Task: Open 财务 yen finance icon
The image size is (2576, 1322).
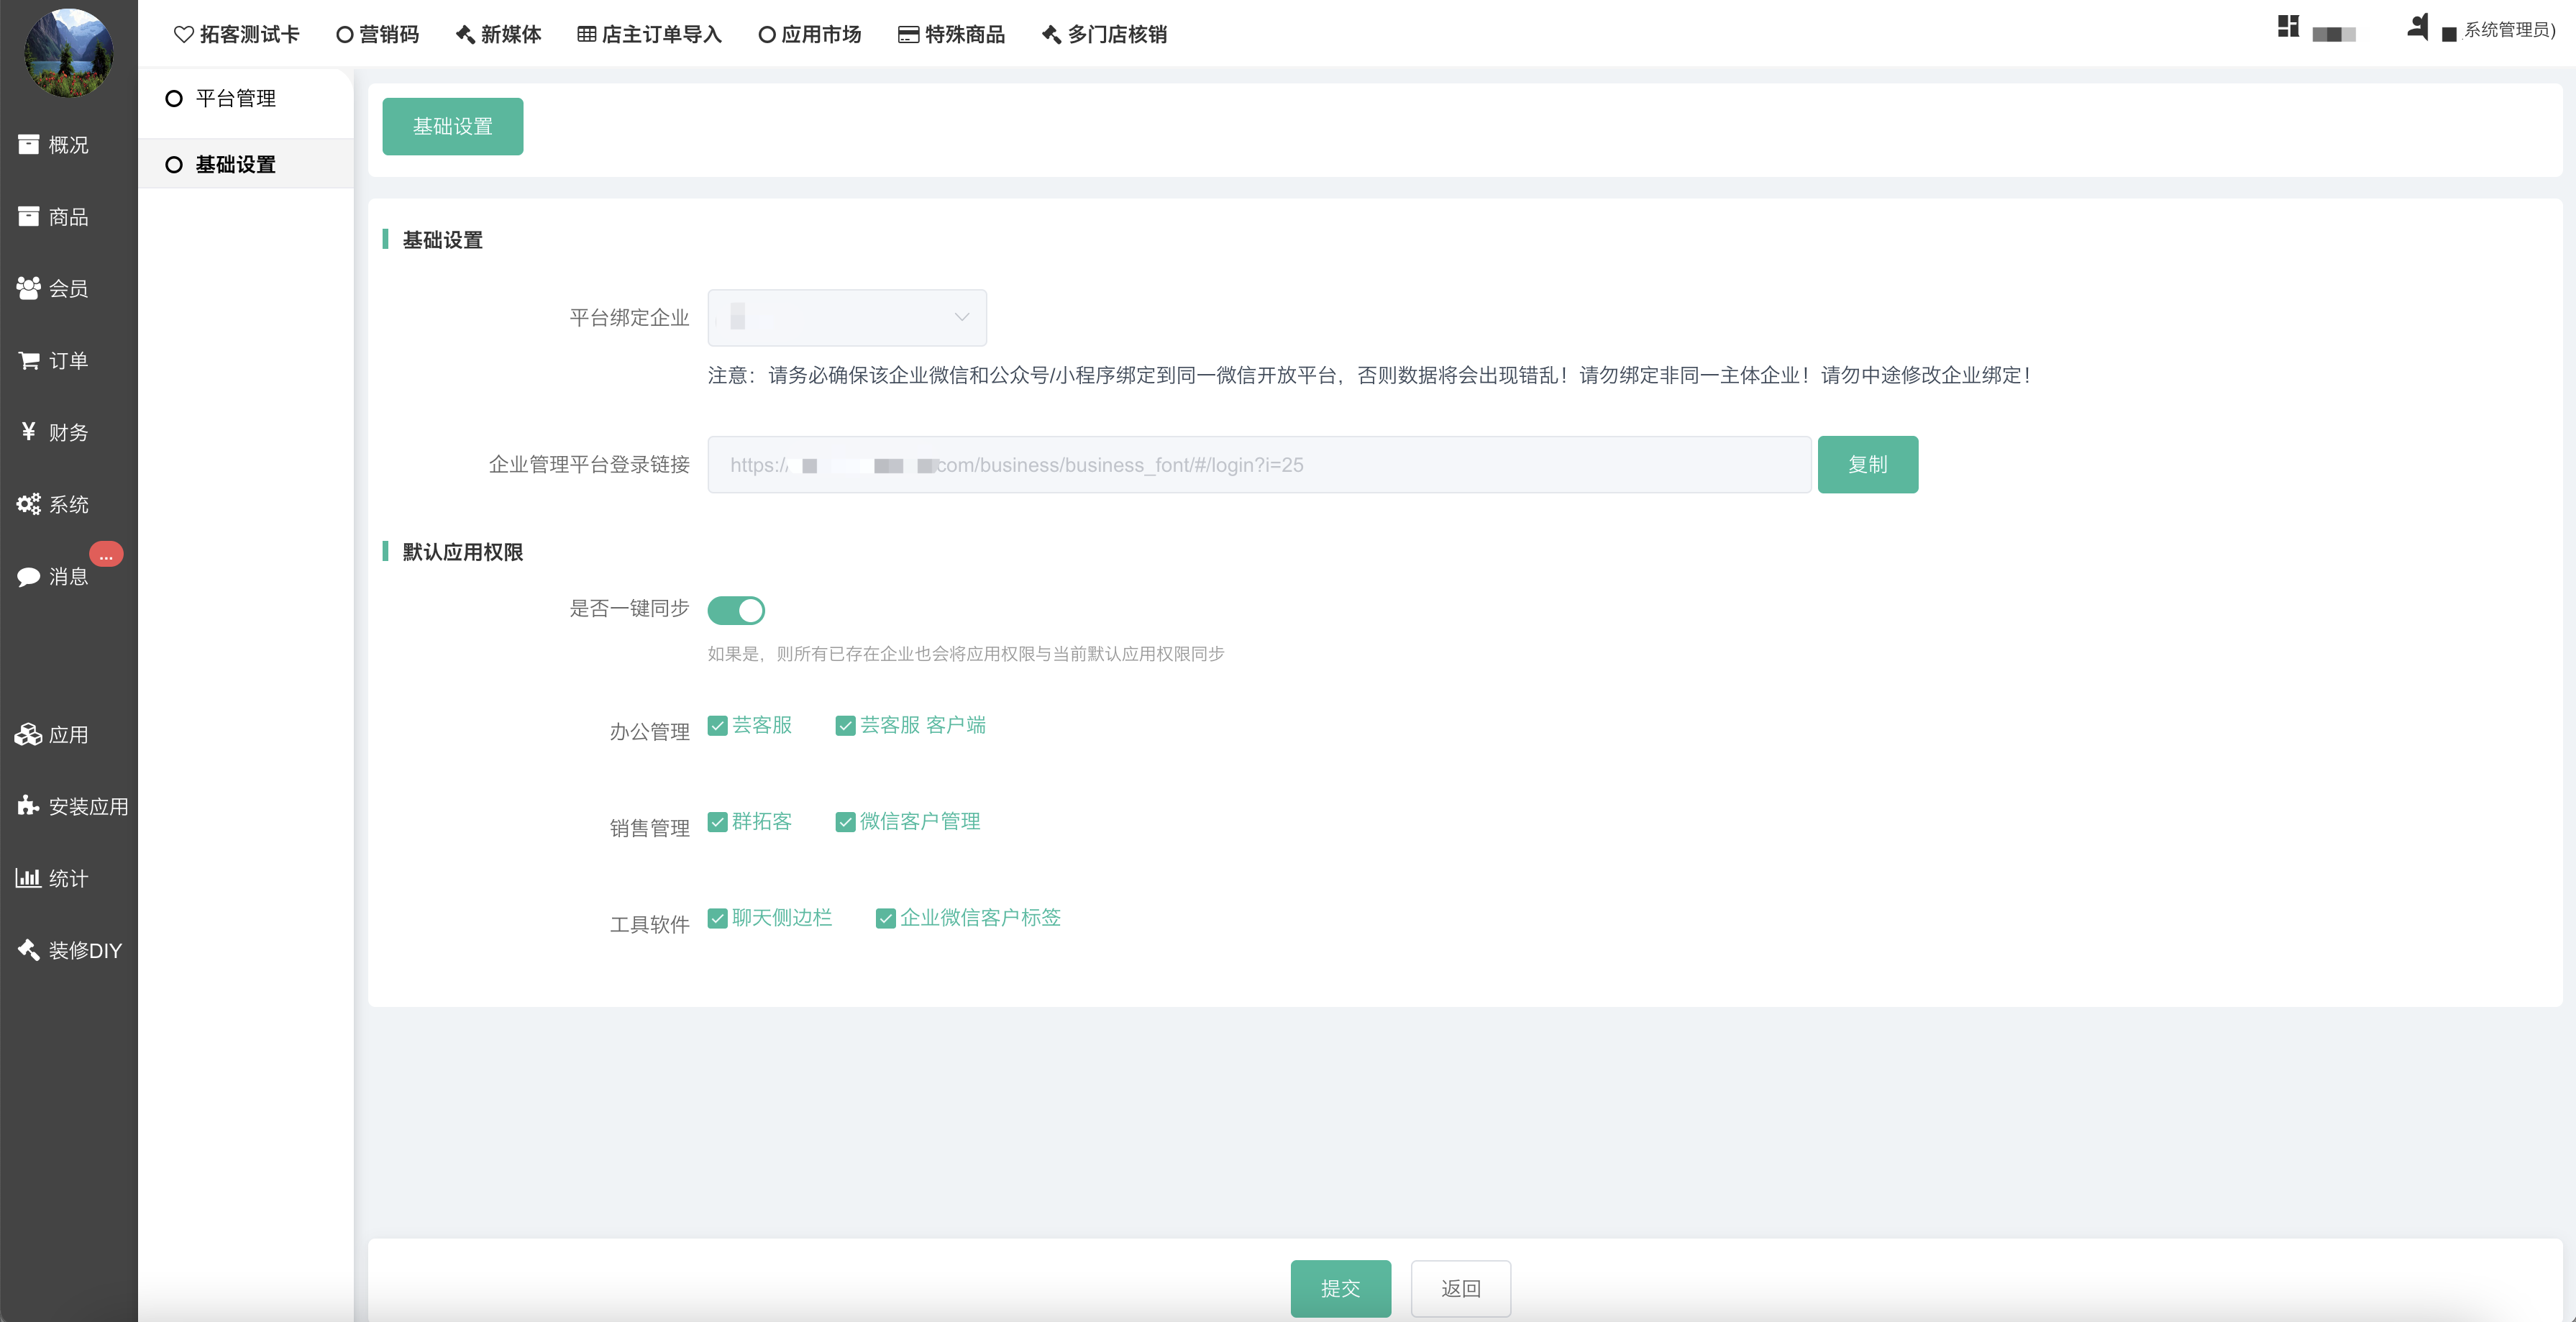Action: [28, 432]
